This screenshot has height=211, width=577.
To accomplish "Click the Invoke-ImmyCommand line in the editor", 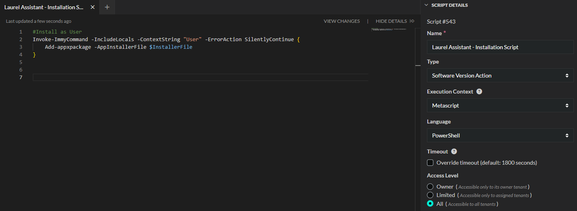I will pos(160,40).
